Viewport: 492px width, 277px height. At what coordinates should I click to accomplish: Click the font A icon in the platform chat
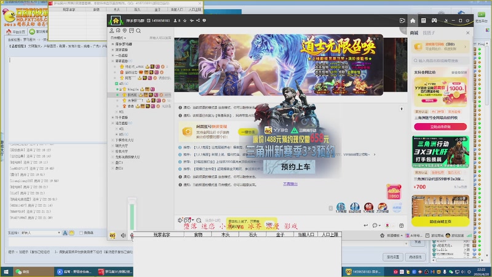coord(65,233)
